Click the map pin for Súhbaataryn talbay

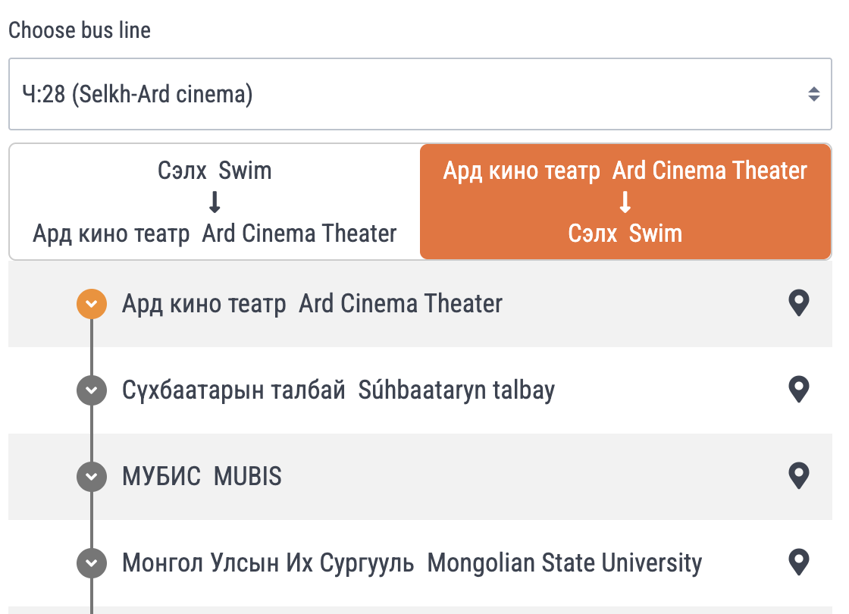799,390
